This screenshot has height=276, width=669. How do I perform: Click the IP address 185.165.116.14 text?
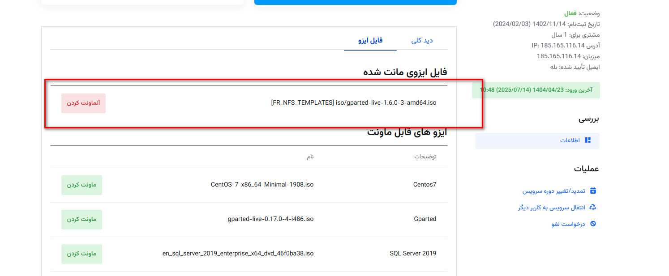click(x=561, y=45)
